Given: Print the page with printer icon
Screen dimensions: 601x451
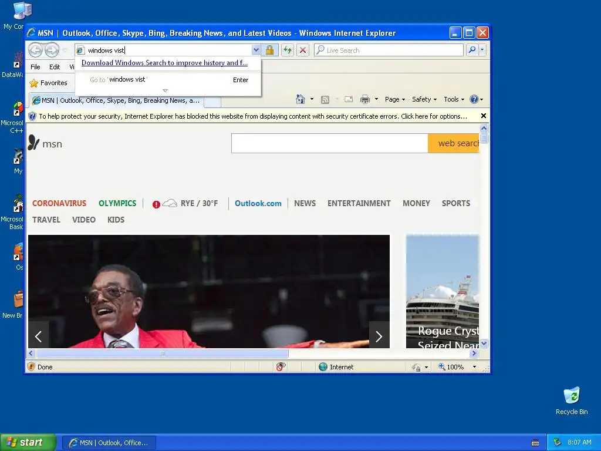Looking at the screenshot, I should (365, 100).
